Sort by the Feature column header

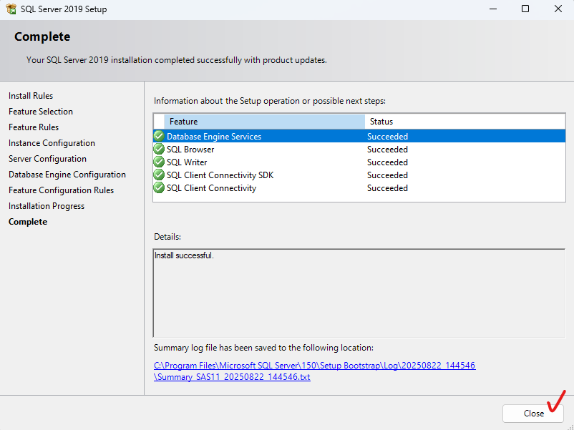264,121
